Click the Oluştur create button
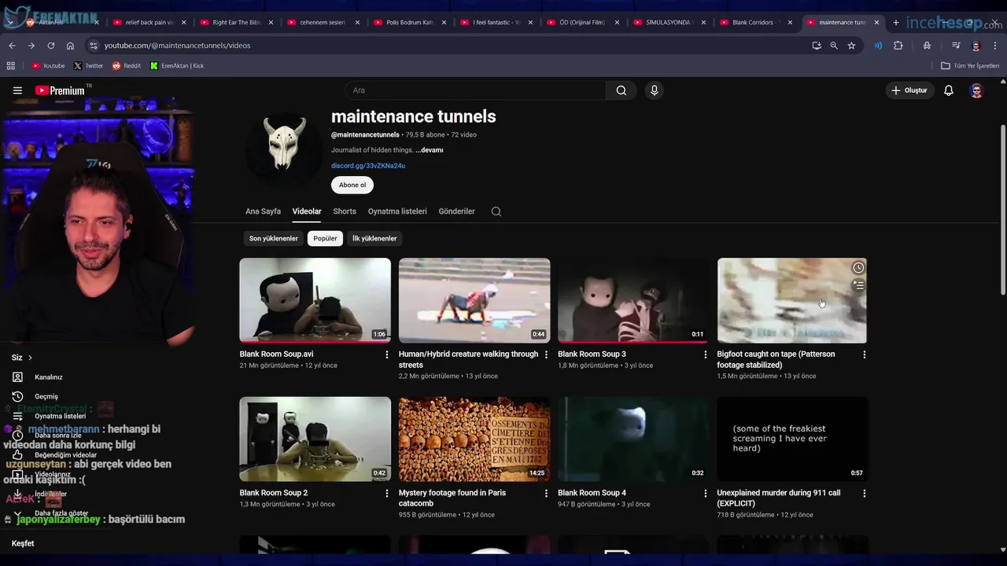 tap(909, 90)
